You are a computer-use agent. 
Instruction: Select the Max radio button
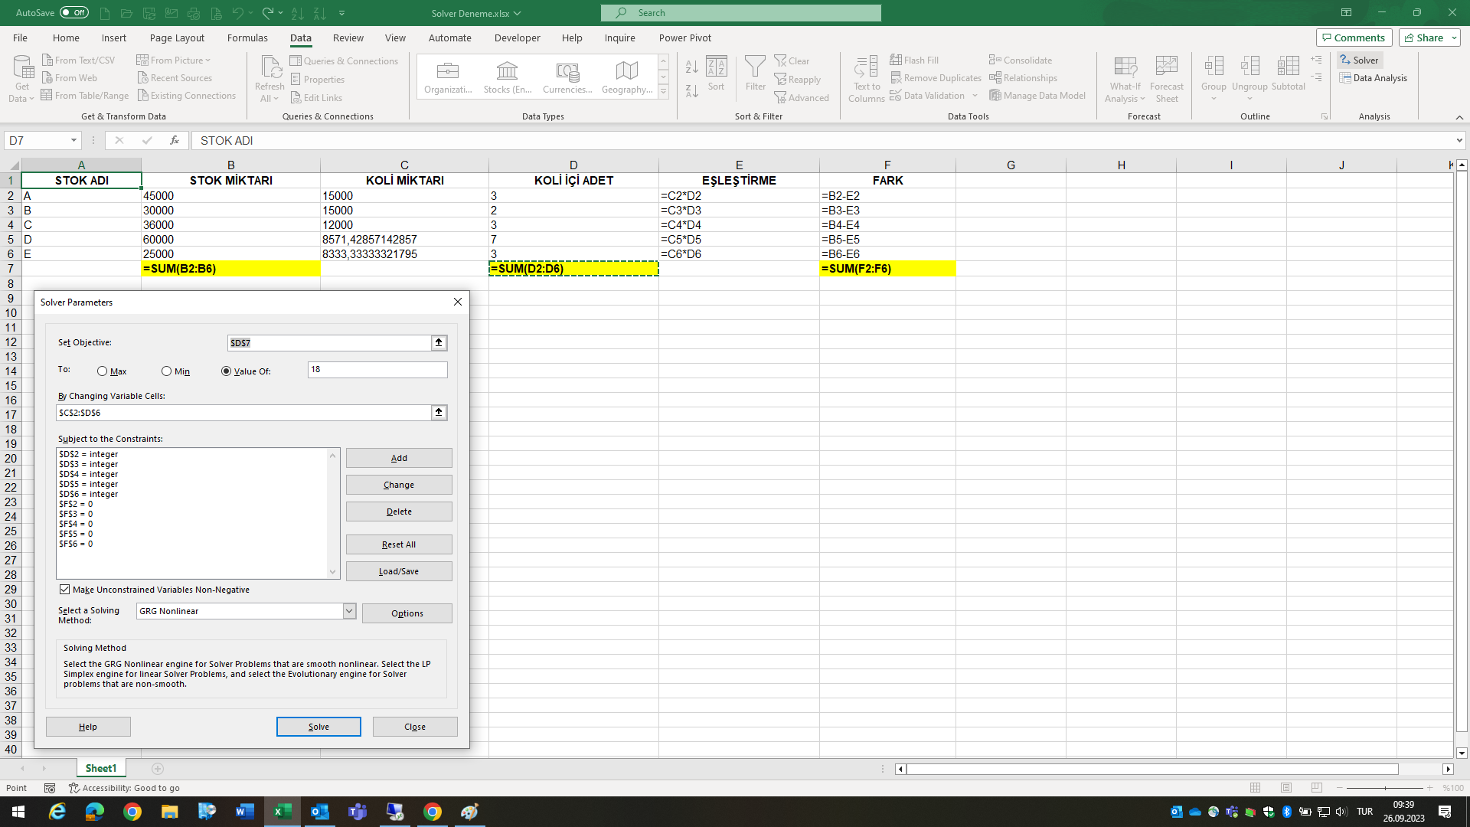(103, 371)
